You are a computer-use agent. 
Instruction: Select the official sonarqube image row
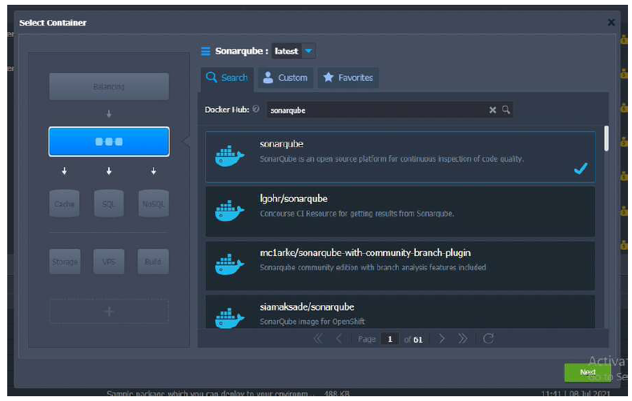[x=401, y=157]
